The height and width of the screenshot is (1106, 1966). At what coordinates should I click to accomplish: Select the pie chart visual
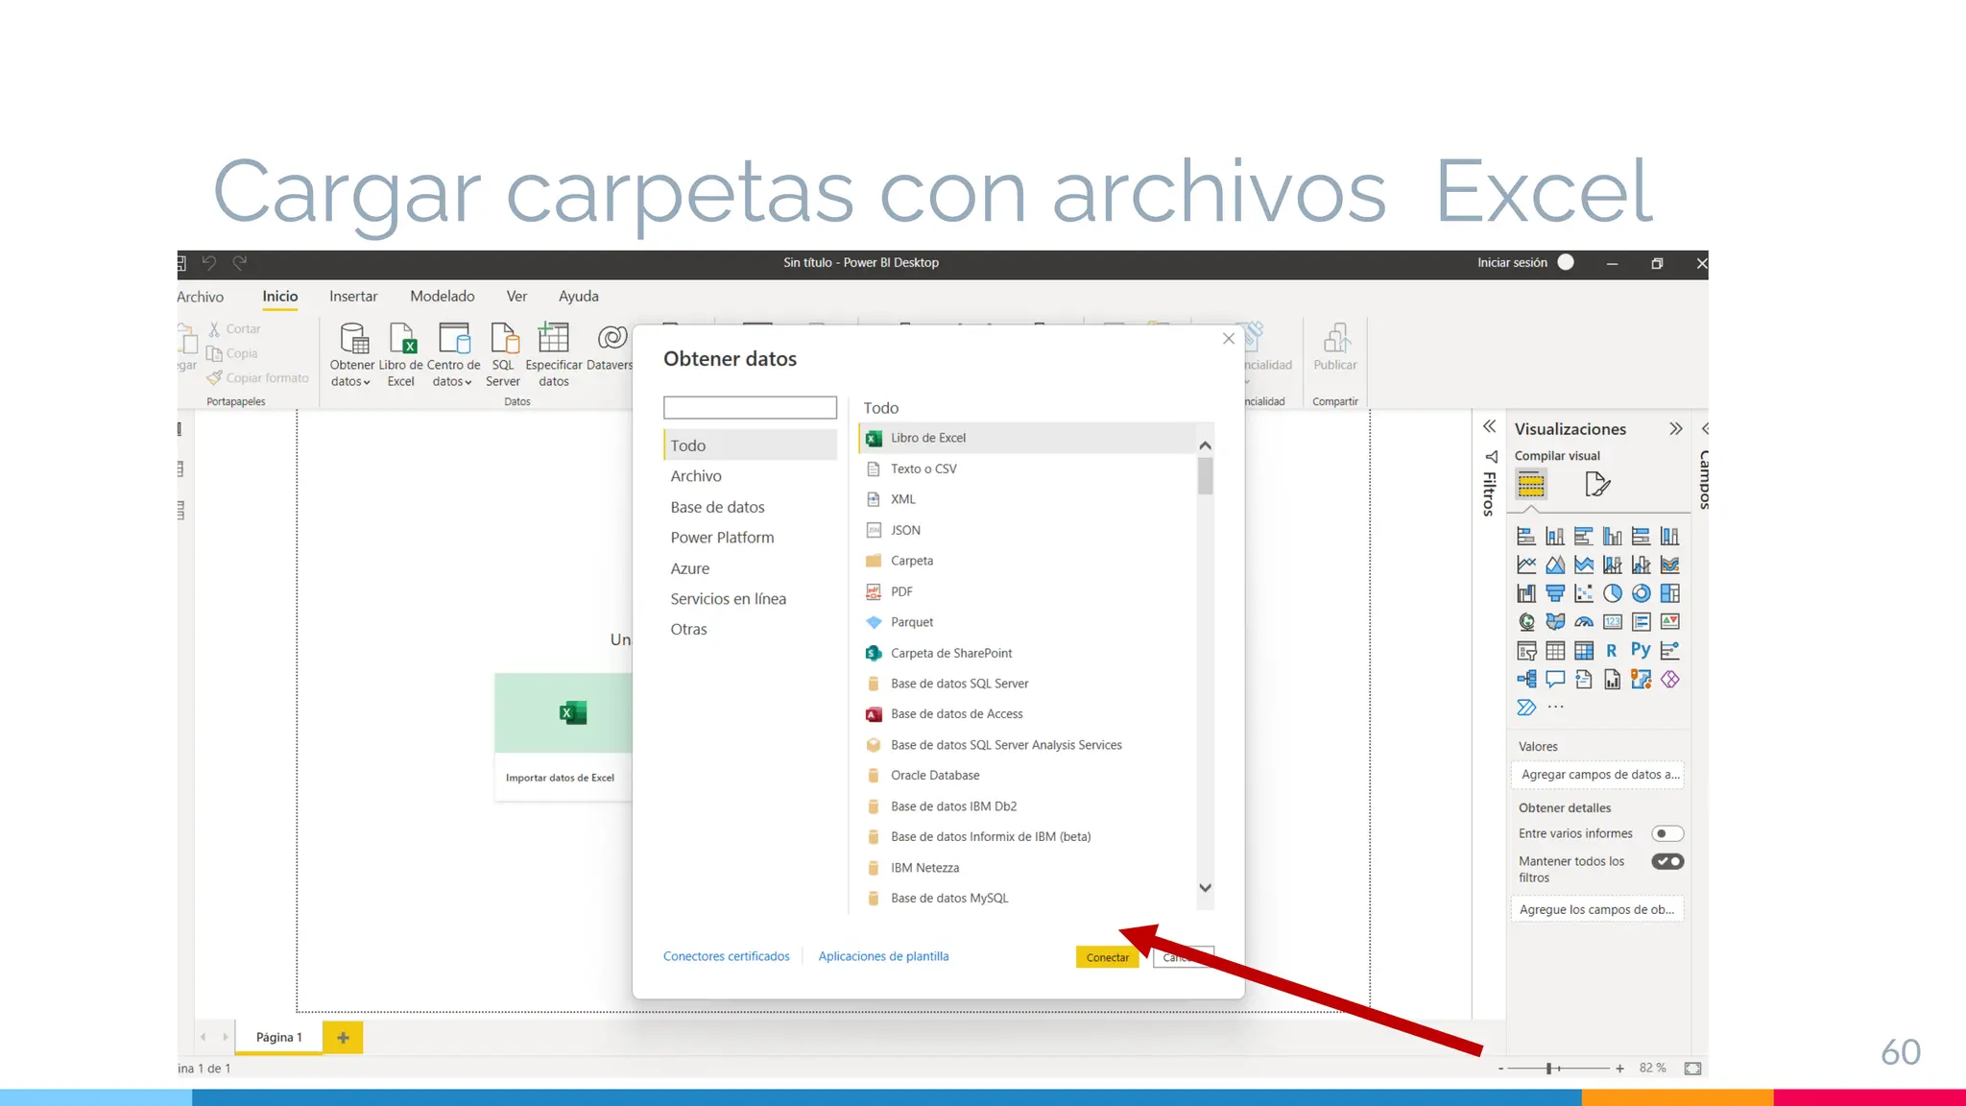click(x=1613, y=593)
